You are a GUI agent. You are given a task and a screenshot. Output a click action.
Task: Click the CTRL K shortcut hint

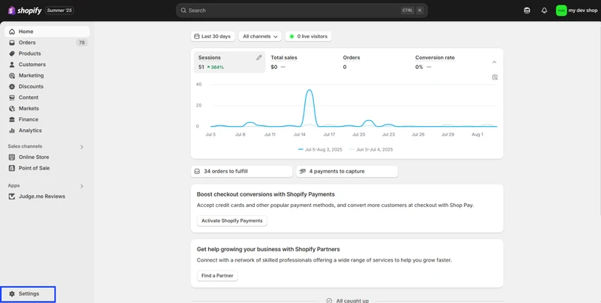click(412, 10)
